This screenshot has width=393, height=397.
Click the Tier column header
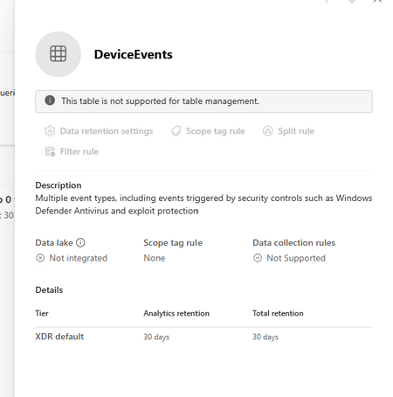[x=42, y=313]
